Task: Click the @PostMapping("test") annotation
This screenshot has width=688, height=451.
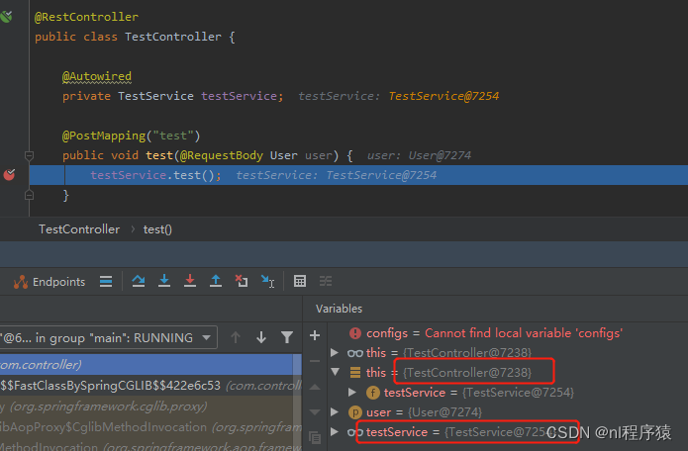Action: coord(132,135)
